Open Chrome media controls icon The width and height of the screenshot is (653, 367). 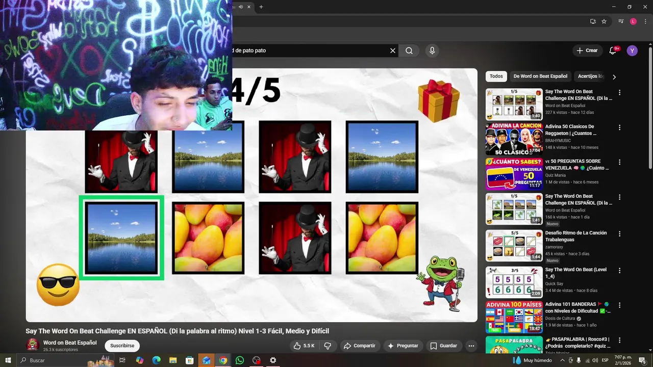[621, 21]
